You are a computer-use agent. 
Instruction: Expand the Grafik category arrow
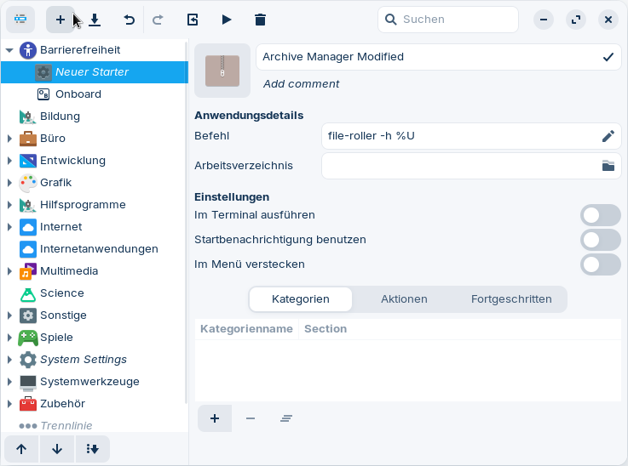point(9,183)
